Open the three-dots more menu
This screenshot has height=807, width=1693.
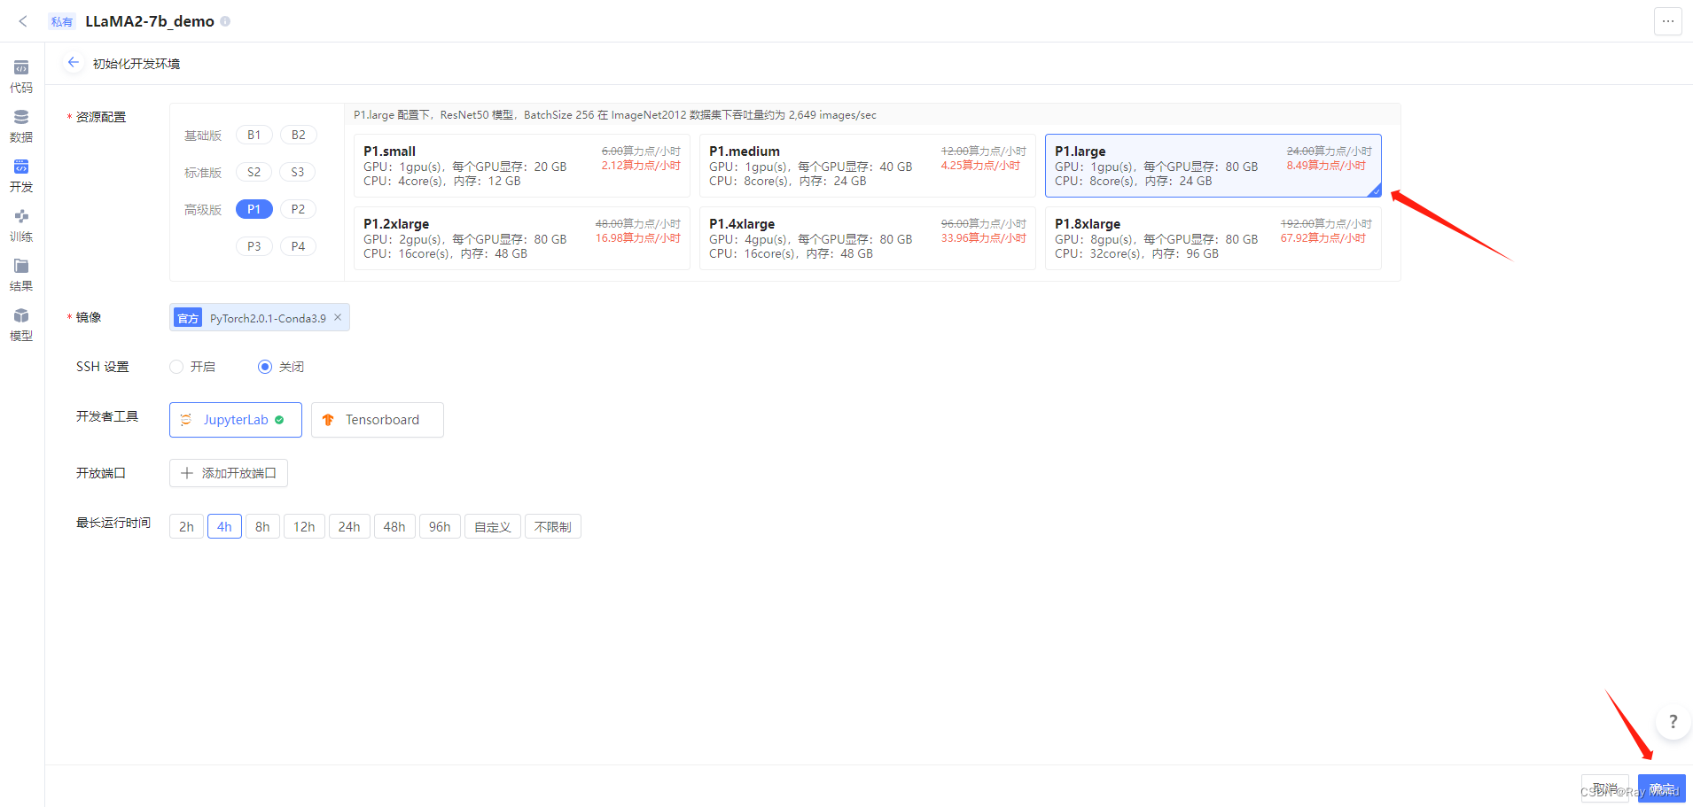tap(1667, 21)
